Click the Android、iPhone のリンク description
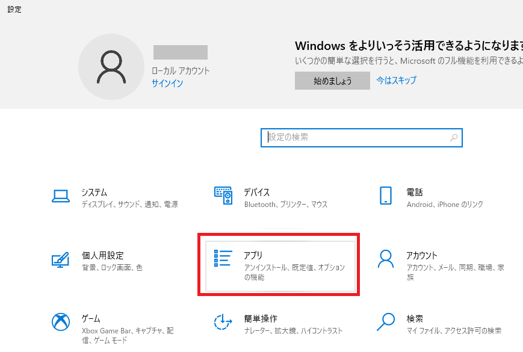This screenshot has height=352, width=523. point(445,205)
